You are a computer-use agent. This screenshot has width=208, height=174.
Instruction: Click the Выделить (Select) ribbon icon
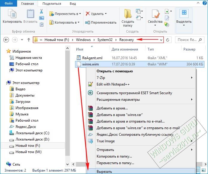tap(184, 13)
